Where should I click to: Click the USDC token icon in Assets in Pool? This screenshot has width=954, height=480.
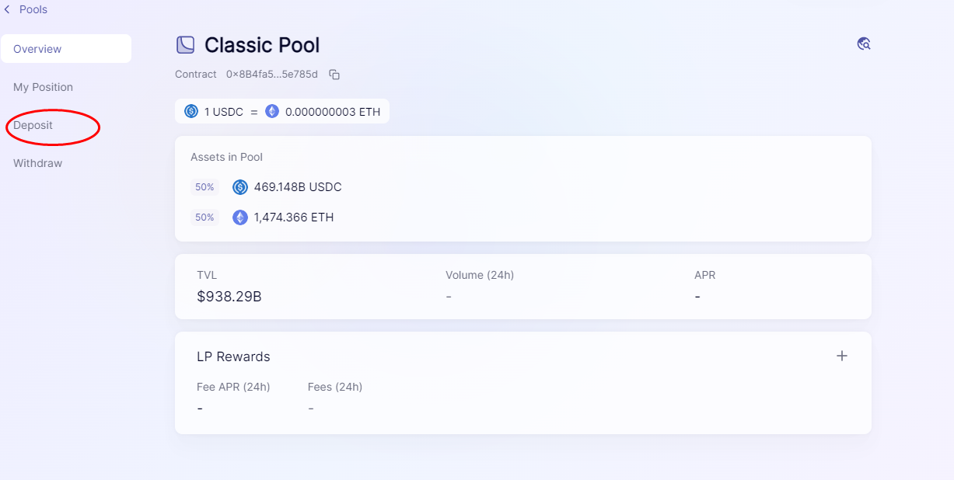[x=240, y=187]
